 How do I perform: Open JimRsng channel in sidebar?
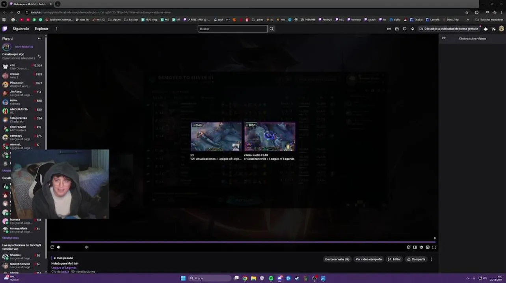(x=23, y=93)
